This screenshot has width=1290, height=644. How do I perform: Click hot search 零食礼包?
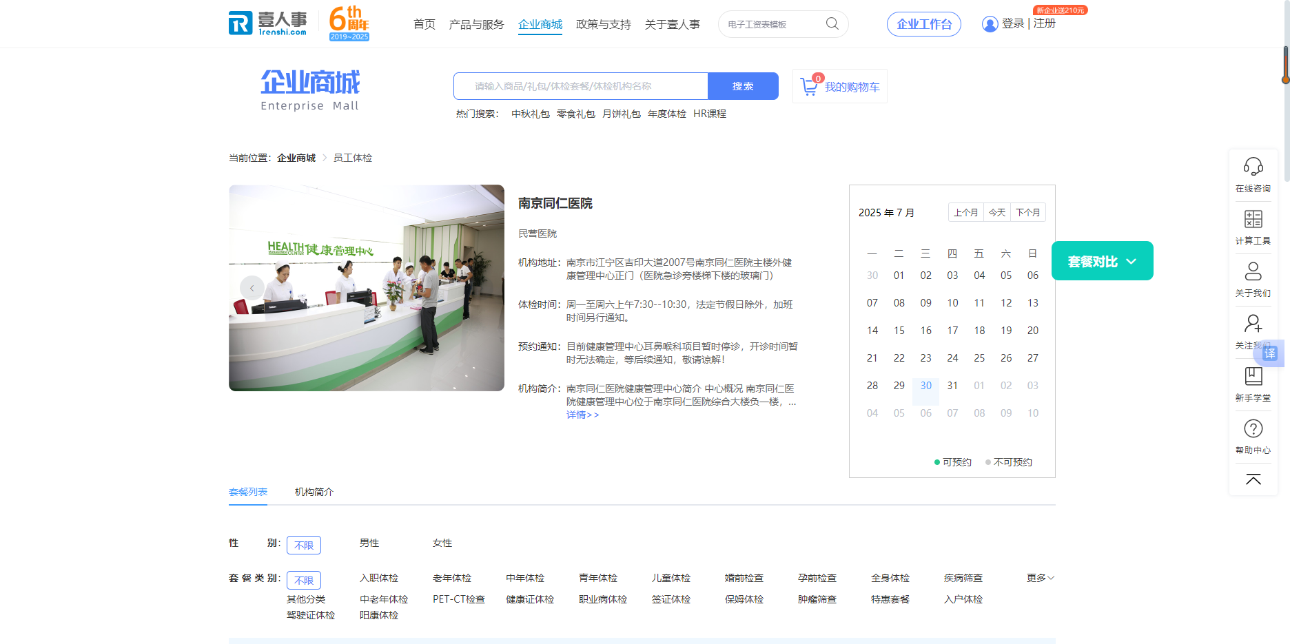[576, 114]
